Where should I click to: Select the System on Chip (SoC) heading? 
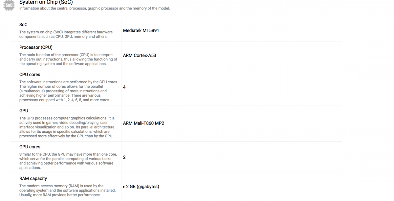(x=46, y=2)
